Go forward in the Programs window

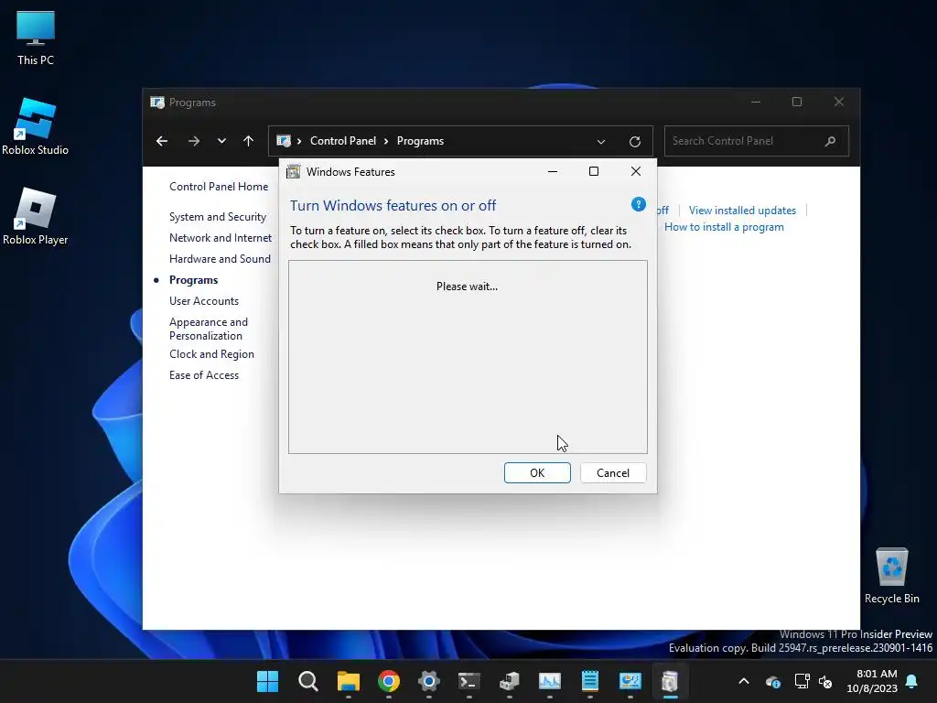[x=194, y=141]
